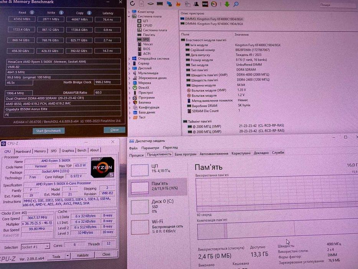Expand the Комп'ютер tree node

129,12
